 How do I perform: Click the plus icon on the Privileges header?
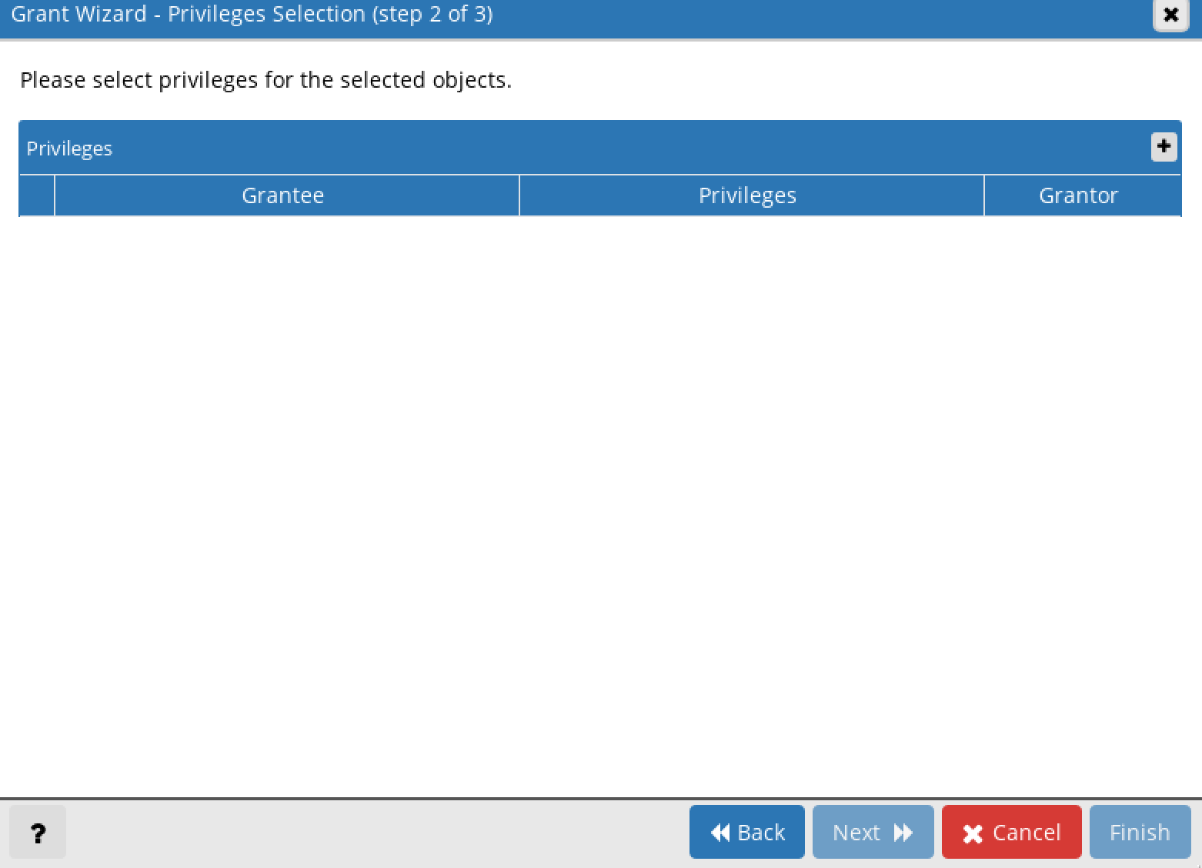(x=1164, y=147)
